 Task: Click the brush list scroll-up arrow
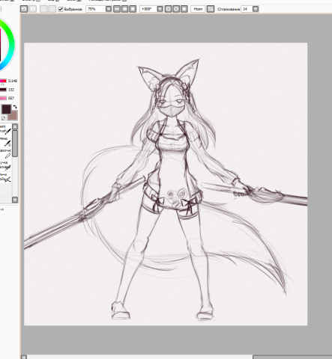coord(15,126)
